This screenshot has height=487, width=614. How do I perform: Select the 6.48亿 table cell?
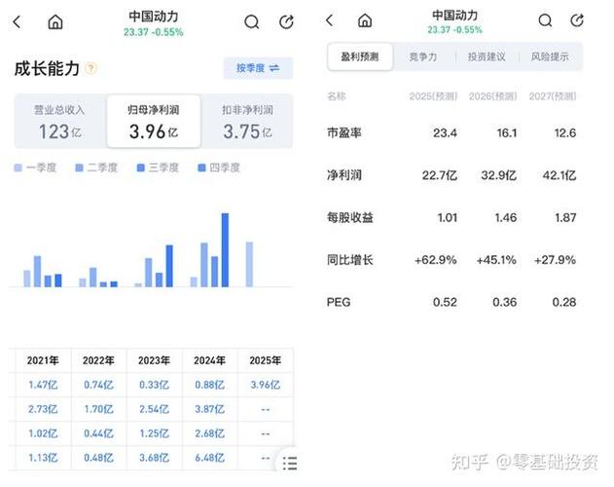click(210, 458)
